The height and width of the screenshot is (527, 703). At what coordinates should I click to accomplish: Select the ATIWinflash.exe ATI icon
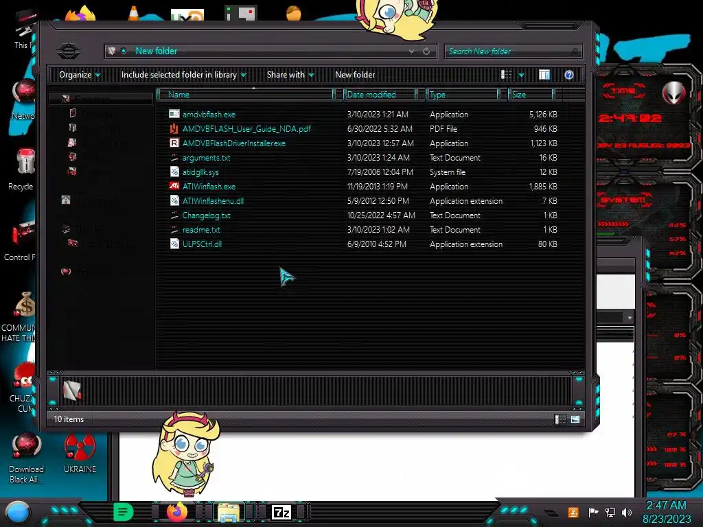pyautogui.click(x=174, y=186)
